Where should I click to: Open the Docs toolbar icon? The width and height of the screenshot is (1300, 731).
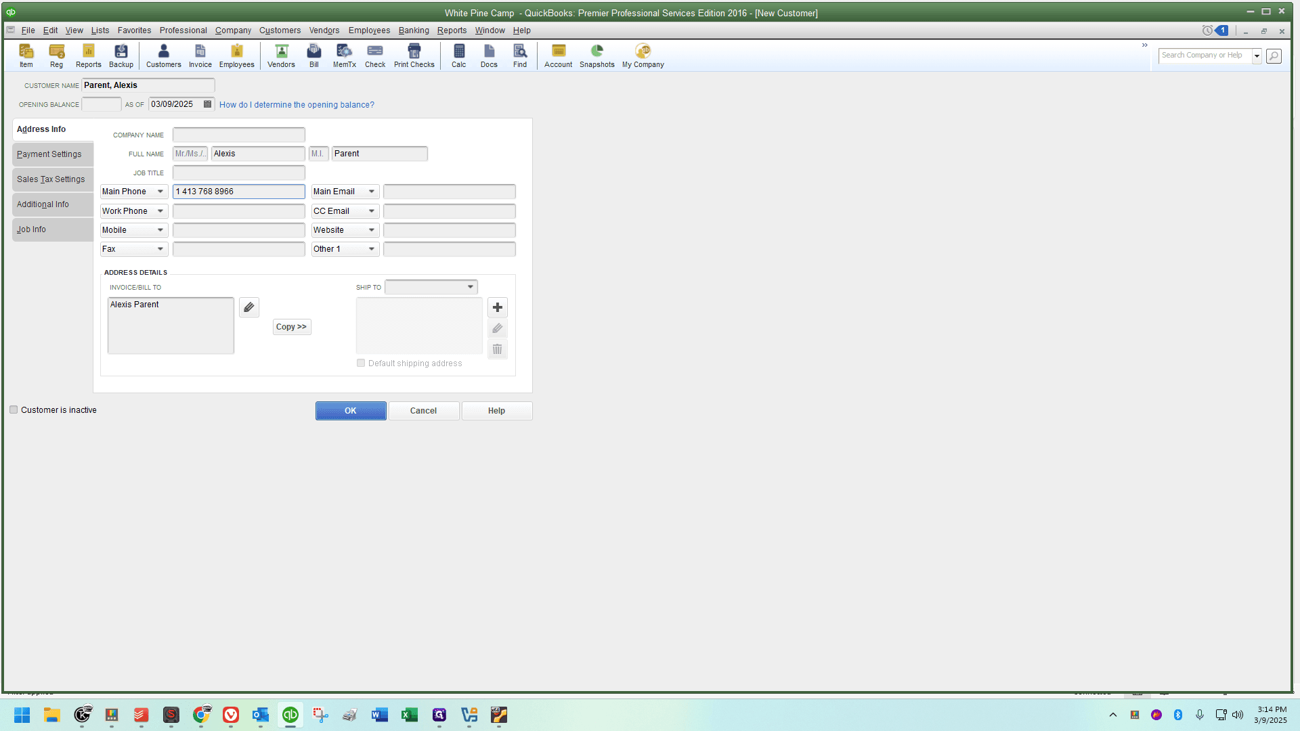[489, 56]
